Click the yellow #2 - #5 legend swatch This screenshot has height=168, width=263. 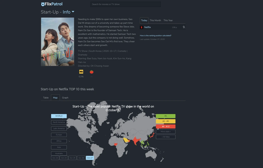pyautogui.click(x=166, y=121)
